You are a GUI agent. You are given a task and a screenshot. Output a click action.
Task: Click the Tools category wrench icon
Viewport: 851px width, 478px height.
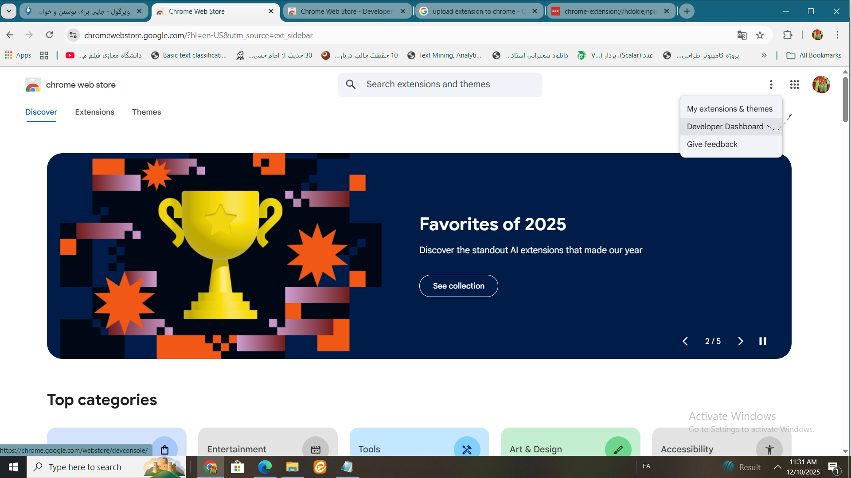[x=466, y=449]
